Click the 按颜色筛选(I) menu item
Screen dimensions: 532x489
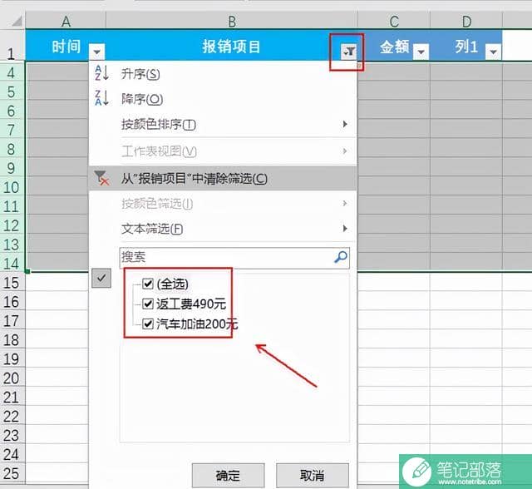pyautogui.click(x=223, y=204)
